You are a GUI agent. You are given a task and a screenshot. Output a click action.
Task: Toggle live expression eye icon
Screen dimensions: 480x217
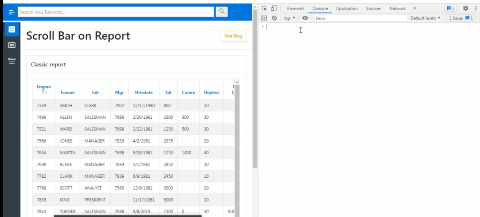click(x=305, y=18)
